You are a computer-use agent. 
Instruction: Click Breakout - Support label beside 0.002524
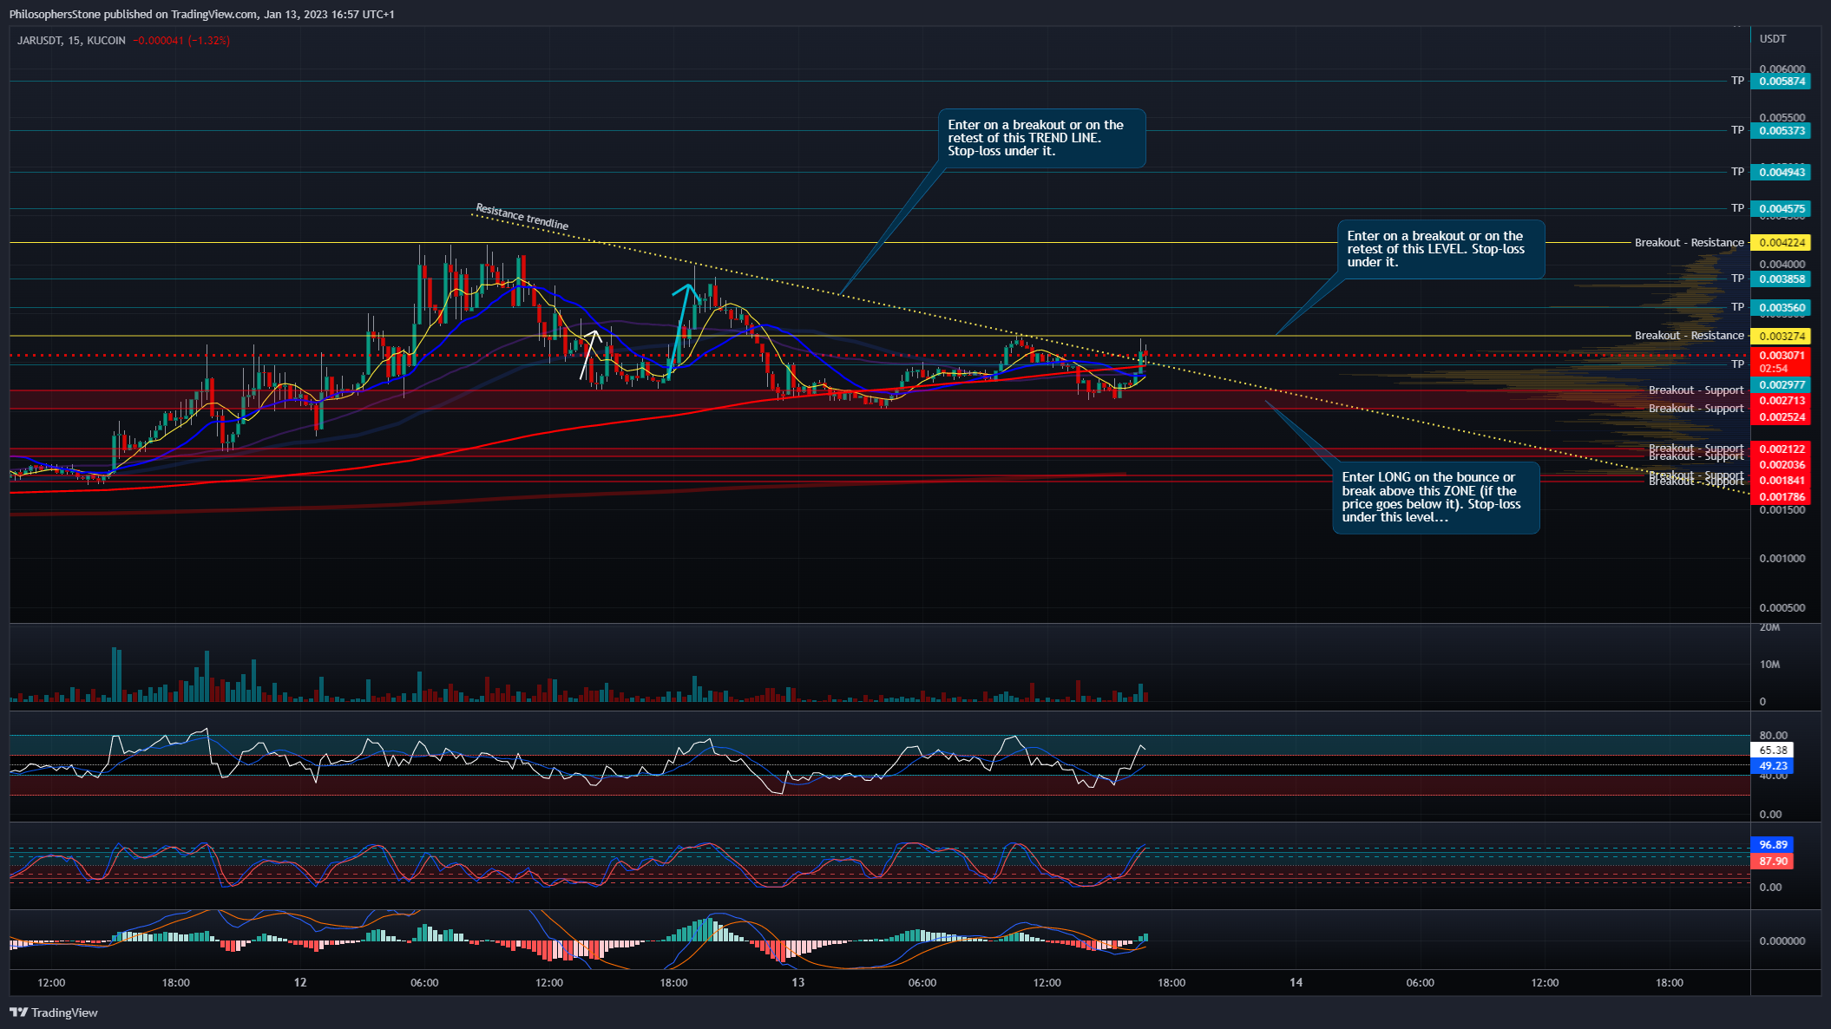(x=1696, y=409)
